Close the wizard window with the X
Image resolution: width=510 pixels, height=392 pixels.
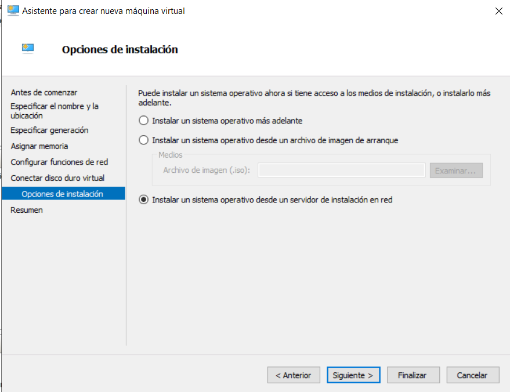point(498,10)
